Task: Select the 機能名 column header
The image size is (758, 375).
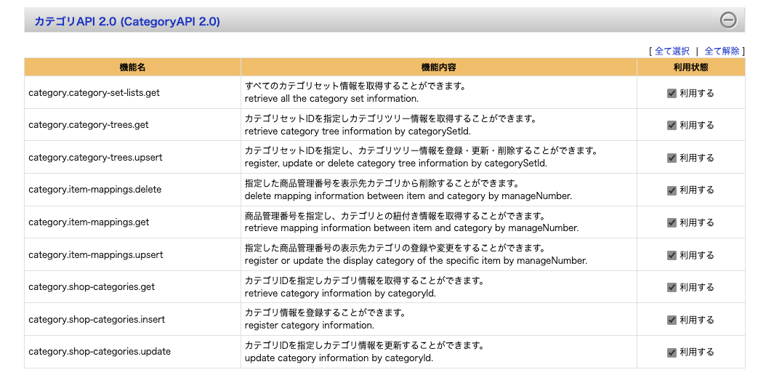Action: [132, 67]
